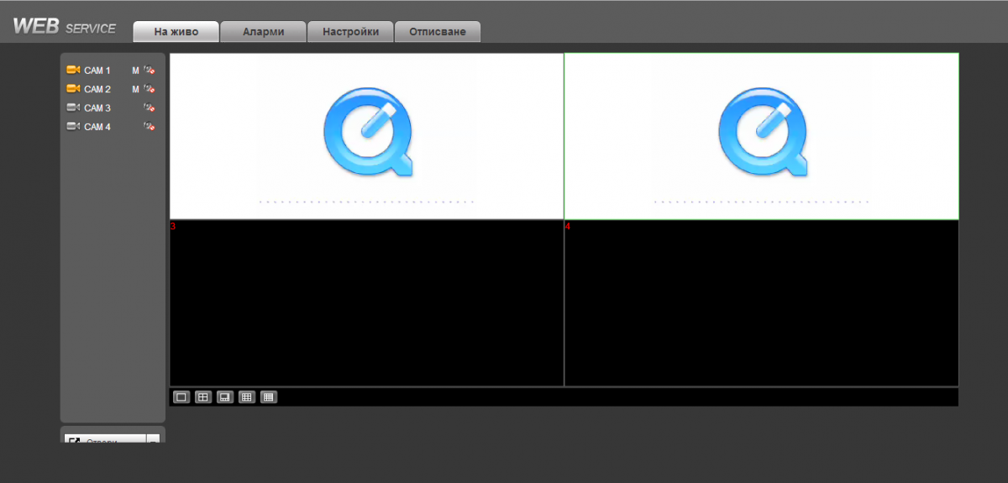The width and height of the screenshot is (1008, 483).
Task: Select the four-window grid layout
Action: point(202,397)
